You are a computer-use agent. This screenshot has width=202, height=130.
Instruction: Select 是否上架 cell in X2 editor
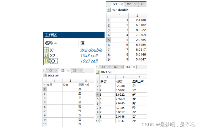(x=86, y=85)
